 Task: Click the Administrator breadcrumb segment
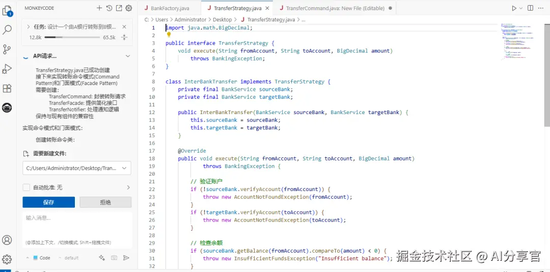tap(190, 20)
